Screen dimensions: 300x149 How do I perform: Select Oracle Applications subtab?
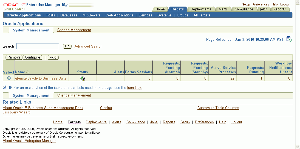click(24, 15)
